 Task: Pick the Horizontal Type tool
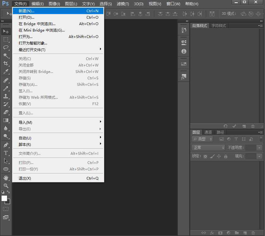tap(6, 153)
